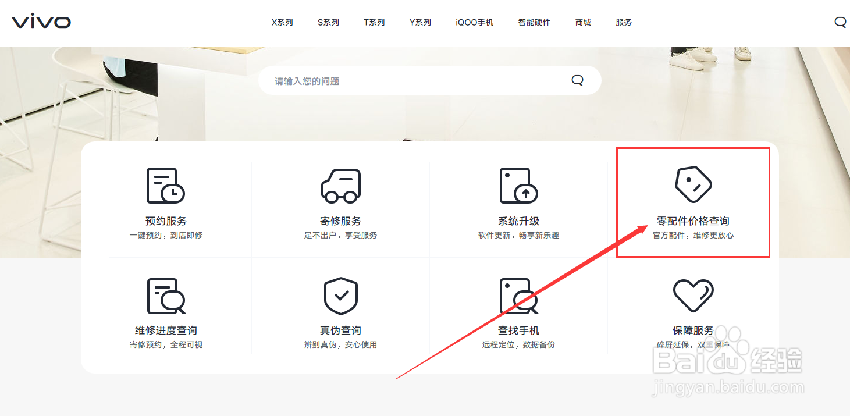Image resolution: width=850 pixels, height=416 pixels.
Task: Select the 智能硬件 navigation tab
Action: click(534, 22)
